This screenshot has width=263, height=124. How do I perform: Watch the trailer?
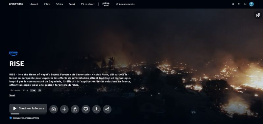(x=54, y=109)
